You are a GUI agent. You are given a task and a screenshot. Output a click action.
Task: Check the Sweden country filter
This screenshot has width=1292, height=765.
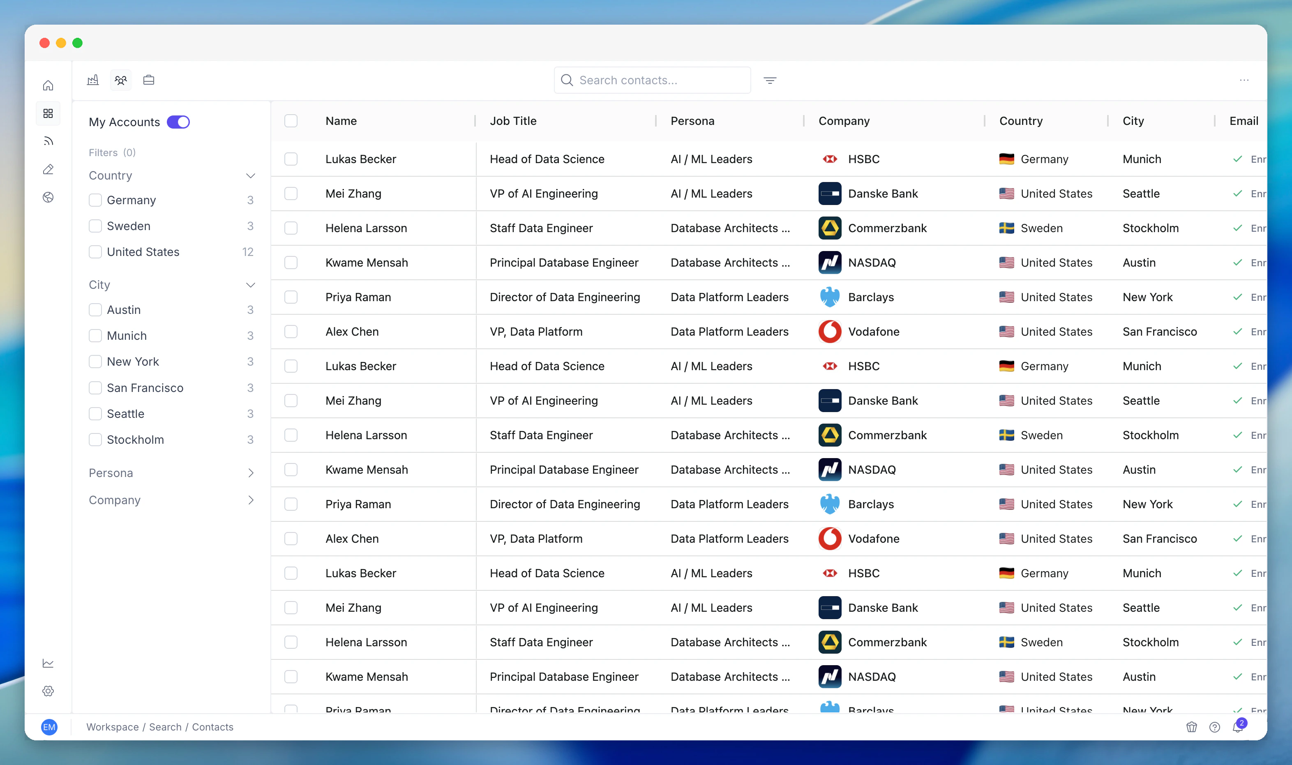(95, 226)
